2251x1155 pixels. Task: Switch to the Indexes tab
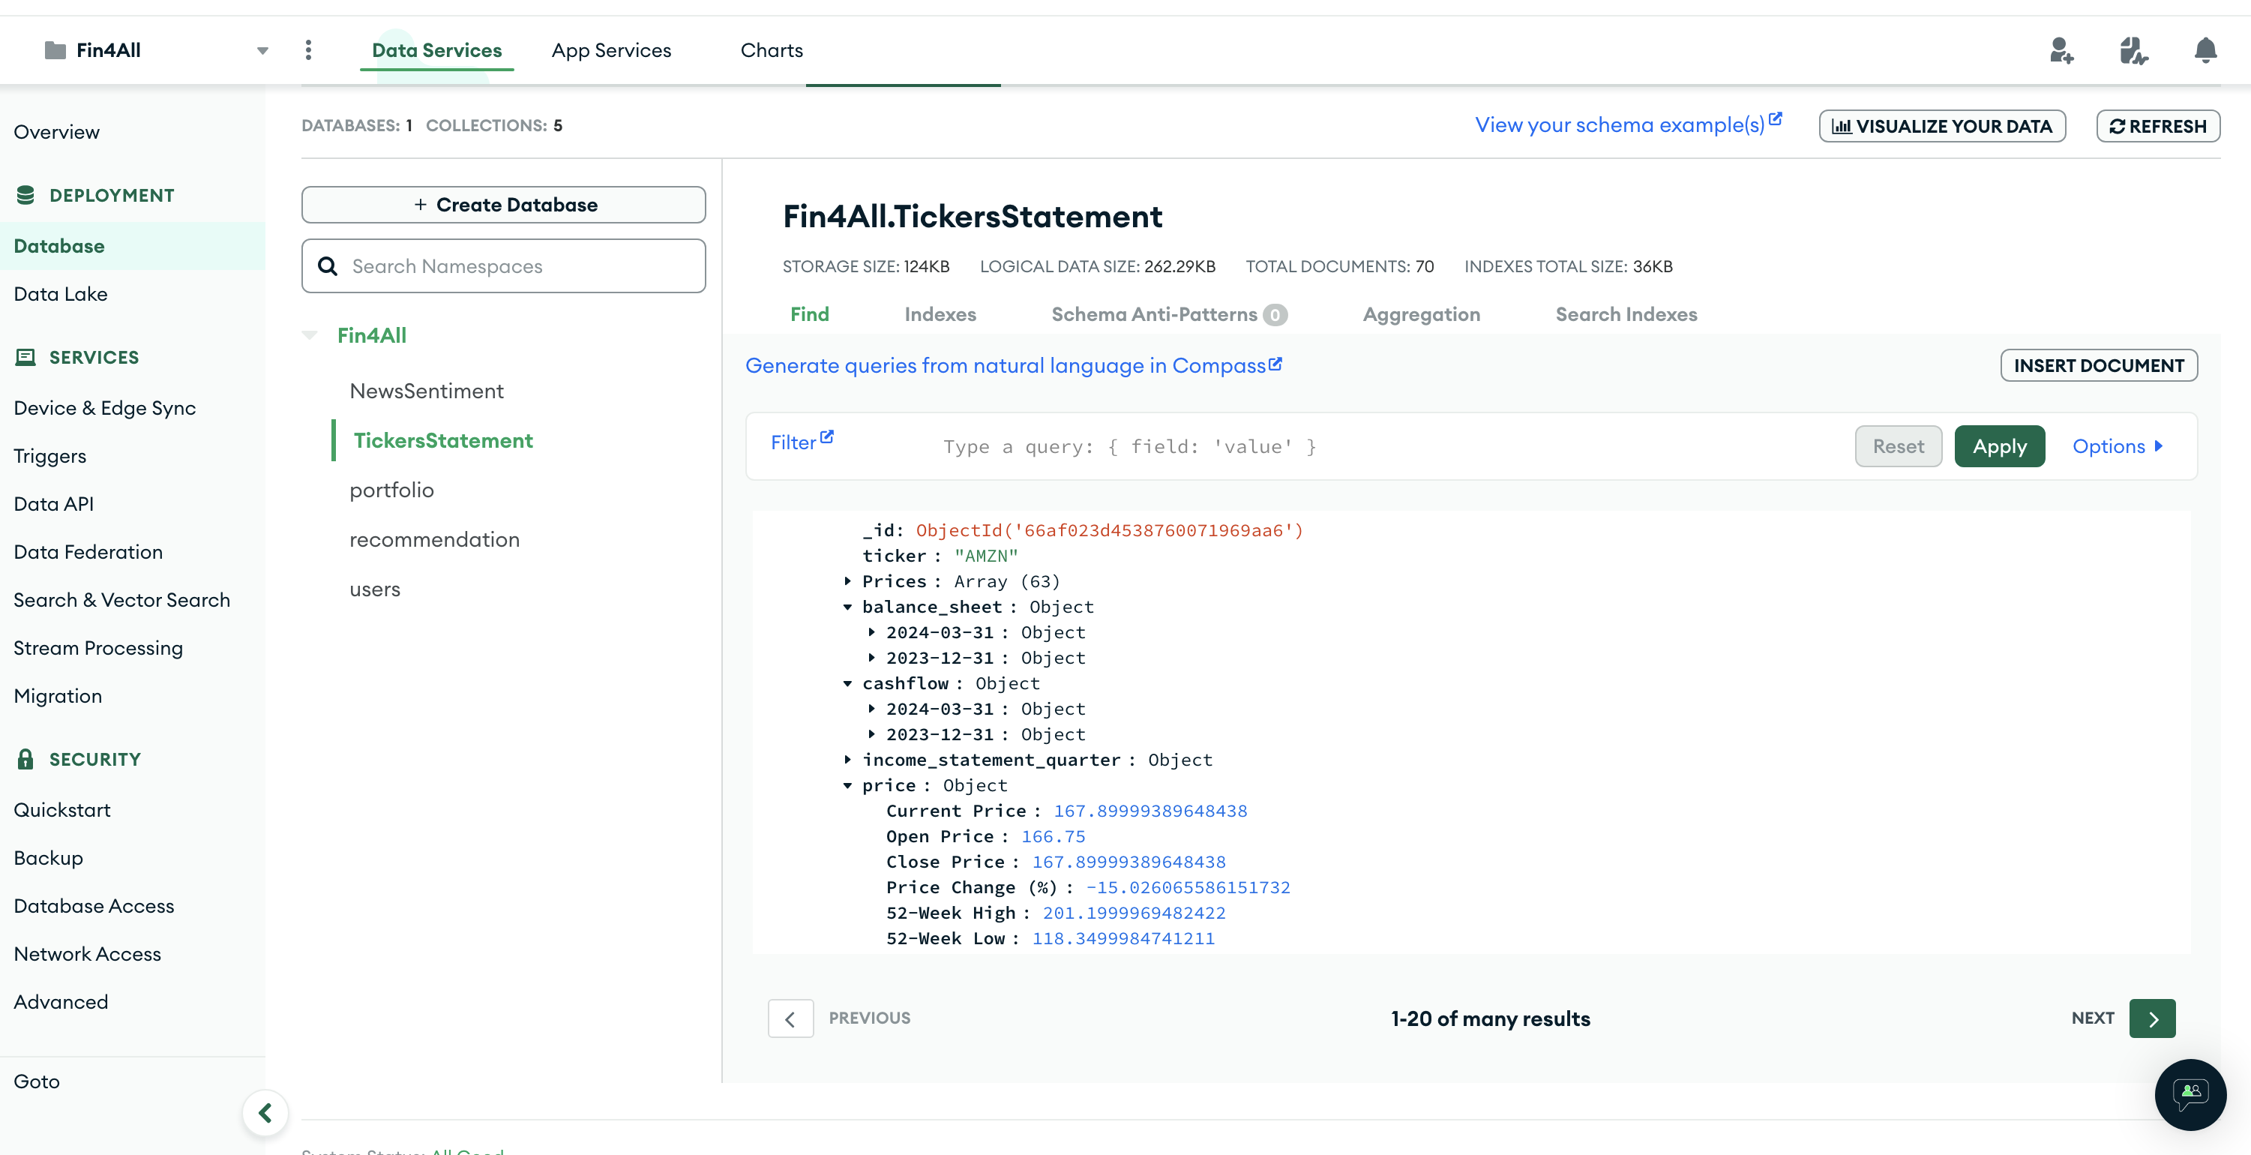coord(940,315)
